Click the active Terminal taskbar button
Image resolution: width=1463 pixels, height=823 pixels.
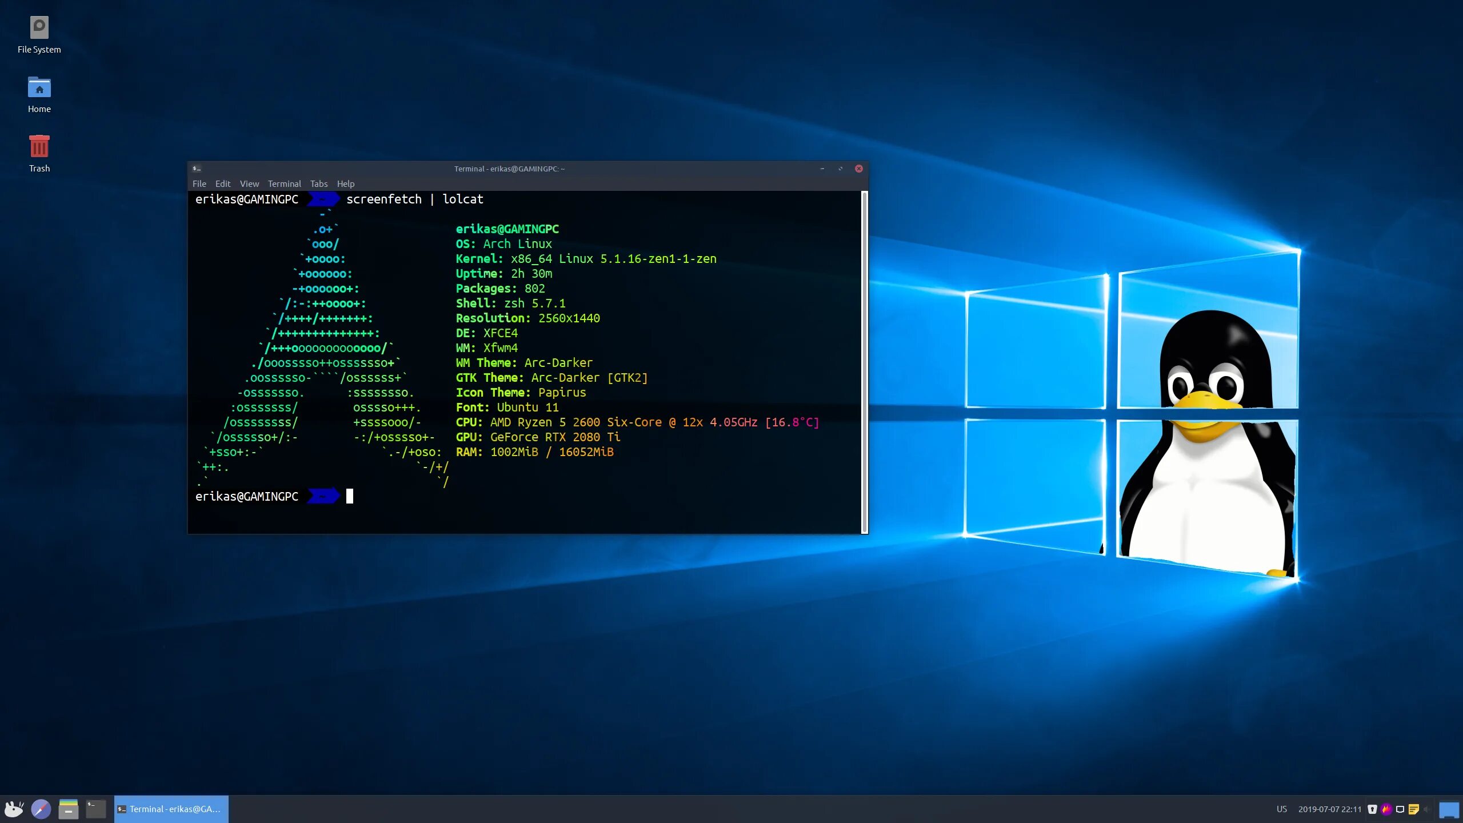[x=170, y=809]
